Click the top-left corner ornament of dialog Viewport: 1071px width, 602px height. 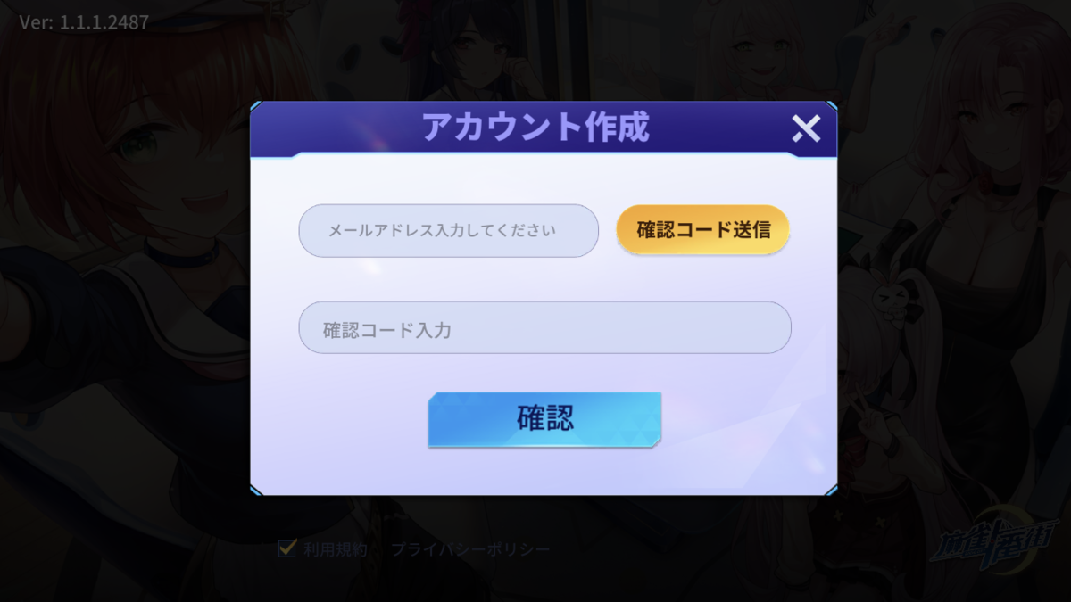[x=256, y=107]
